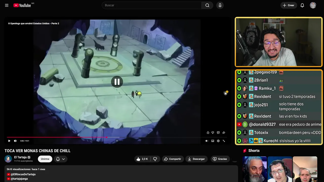Click the Descargar download button
324x182 pixels.
(x=196, y=159)
